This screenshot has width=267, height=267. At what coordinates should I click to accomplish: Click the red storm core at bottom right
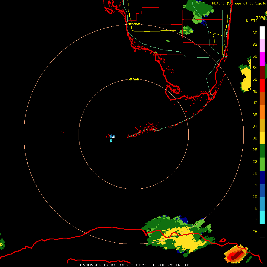pos(236,255)
